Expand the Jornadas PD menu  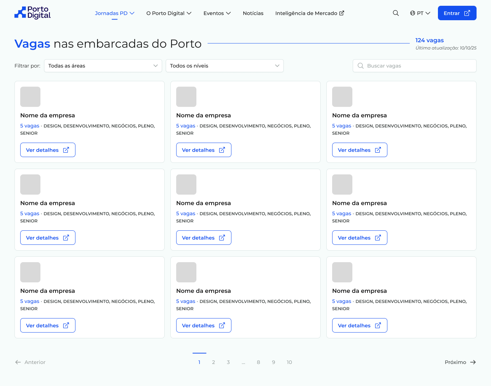pos(114,13)
